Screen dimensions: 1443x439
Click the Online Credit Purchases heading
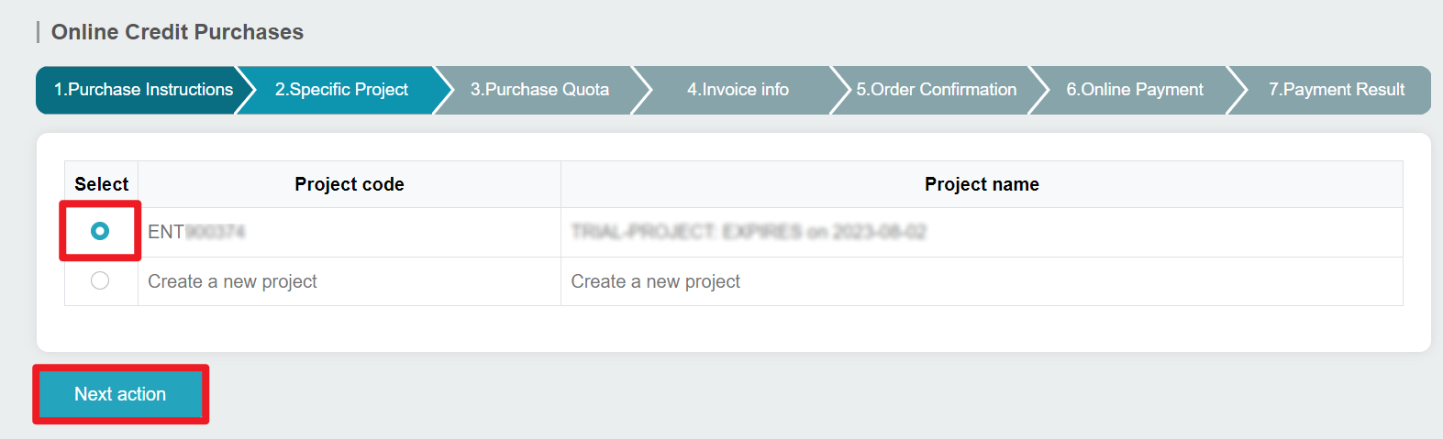(177, 32)
